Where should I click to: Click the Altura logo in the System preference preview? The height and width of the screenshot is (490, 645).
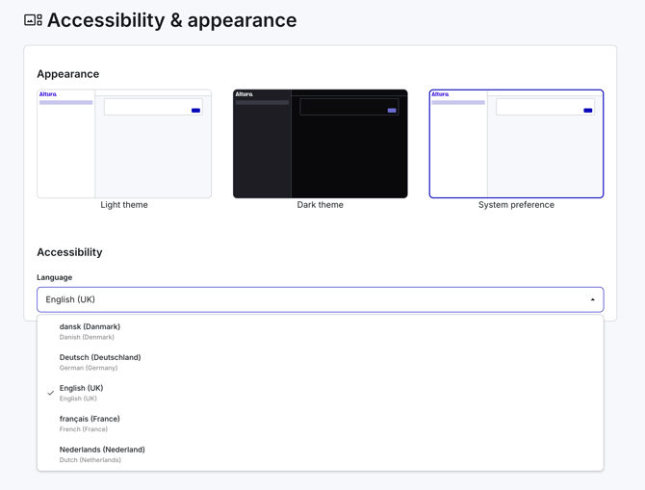coord(440,94)
